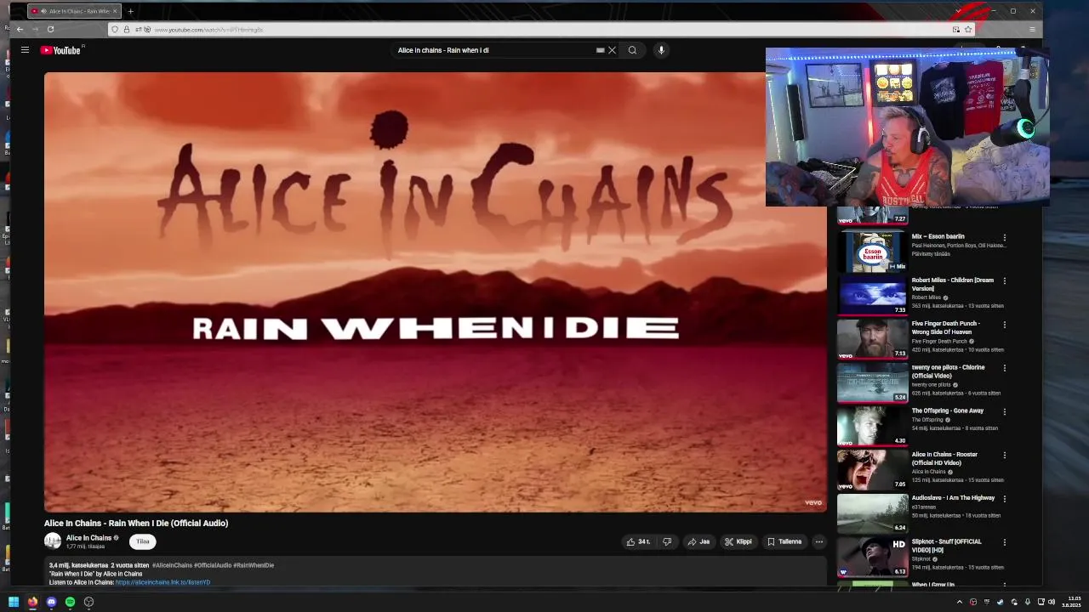The height and width of the screenshot is (612, 1089).
Task: Bookmark this page with the star icon
Action: [967, 29]
